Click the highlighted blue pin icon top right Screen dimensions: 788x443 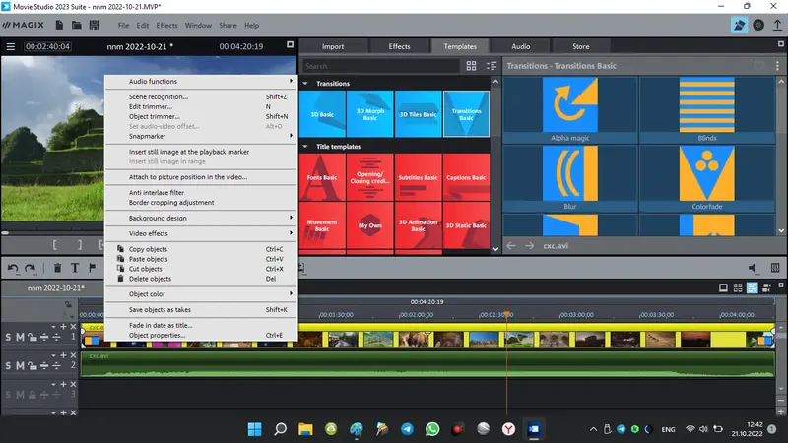pos(739,25)
